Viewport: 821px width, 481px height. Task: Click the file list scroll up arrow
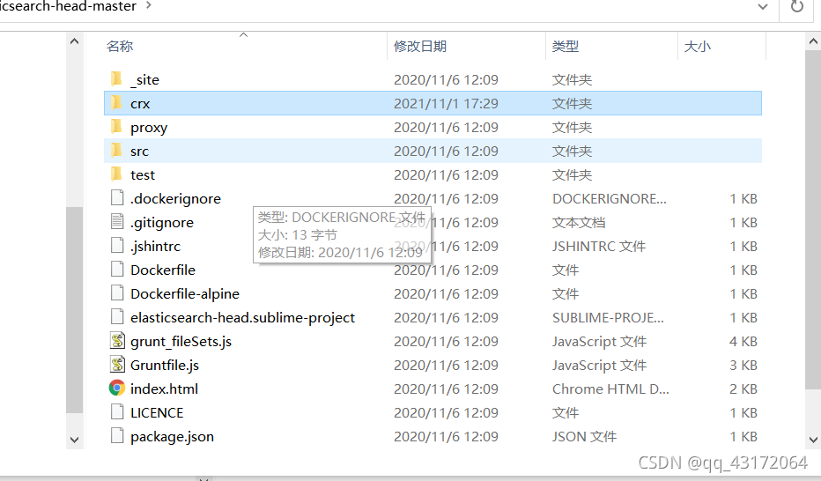[813, 41]
